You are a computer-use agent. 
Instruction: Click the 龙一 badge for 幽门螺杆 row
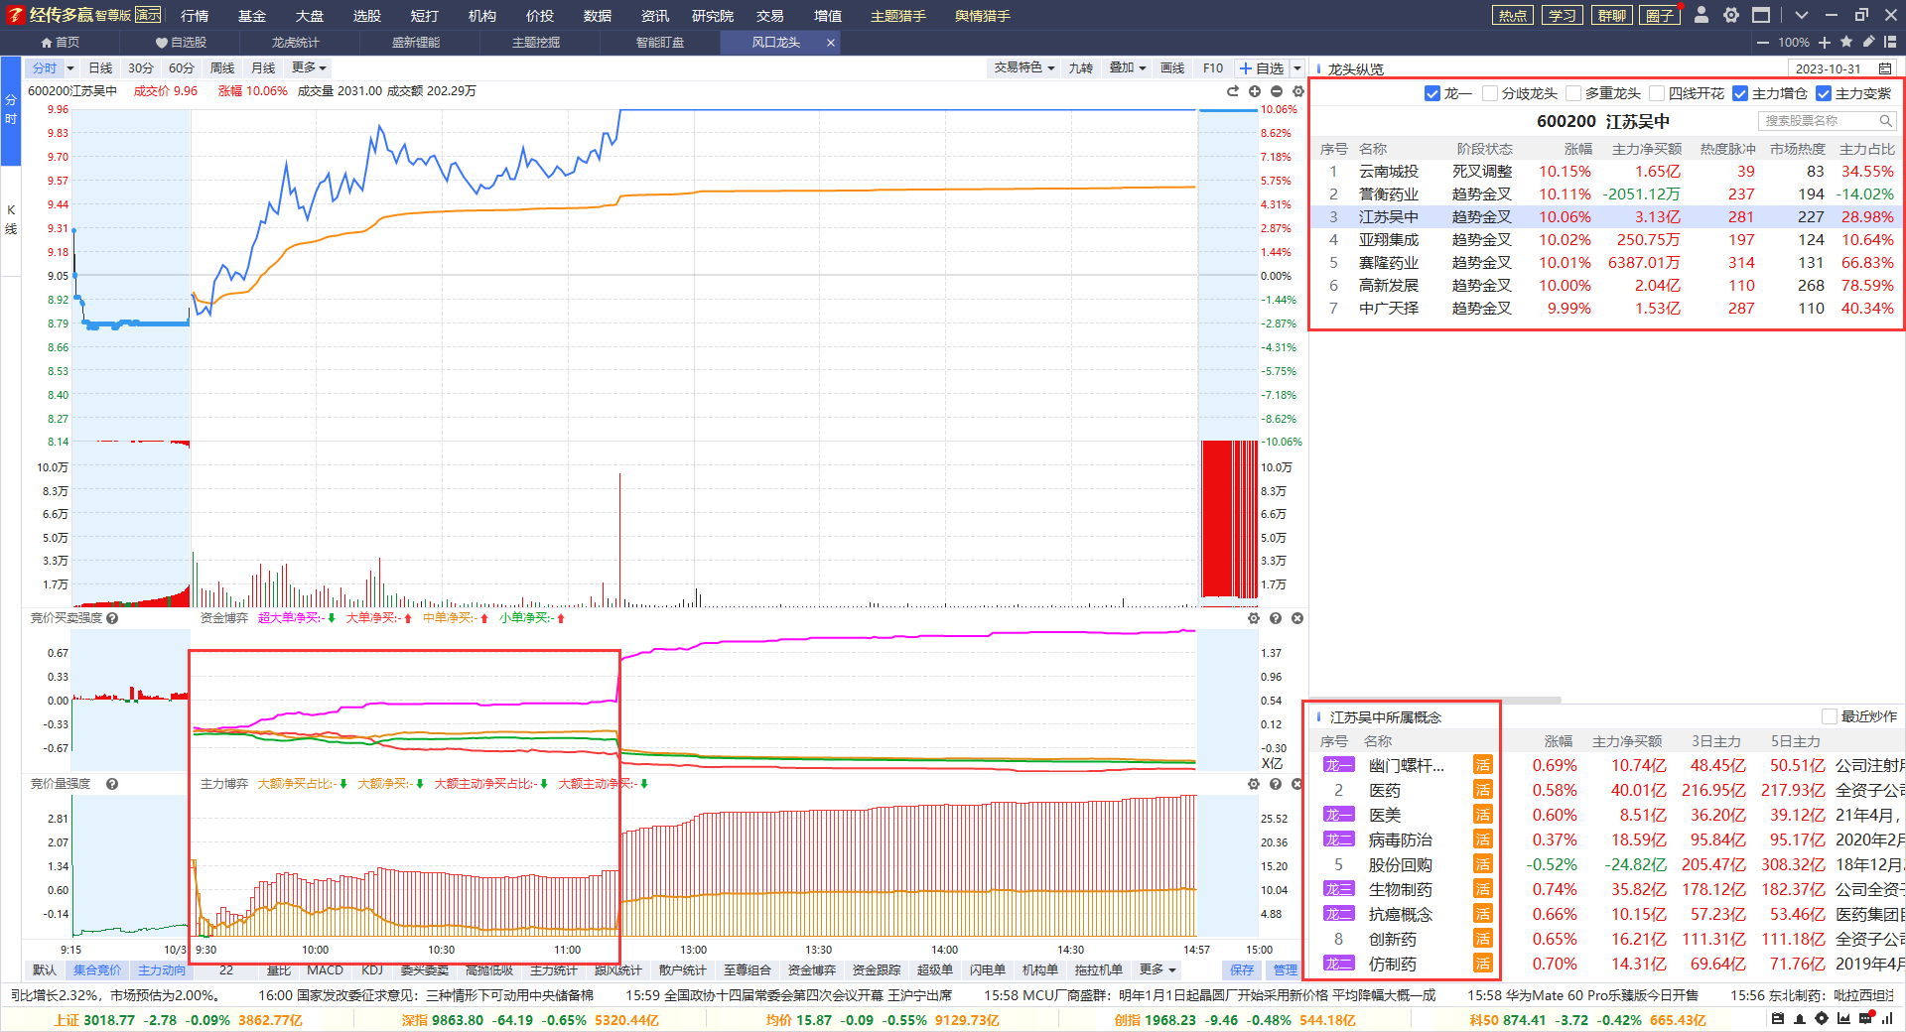tap(1339, 765)
